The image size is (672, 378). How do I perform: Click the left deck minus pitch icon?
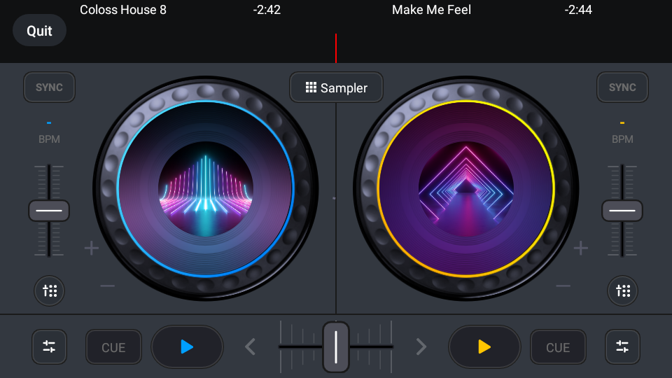(107, 286)
